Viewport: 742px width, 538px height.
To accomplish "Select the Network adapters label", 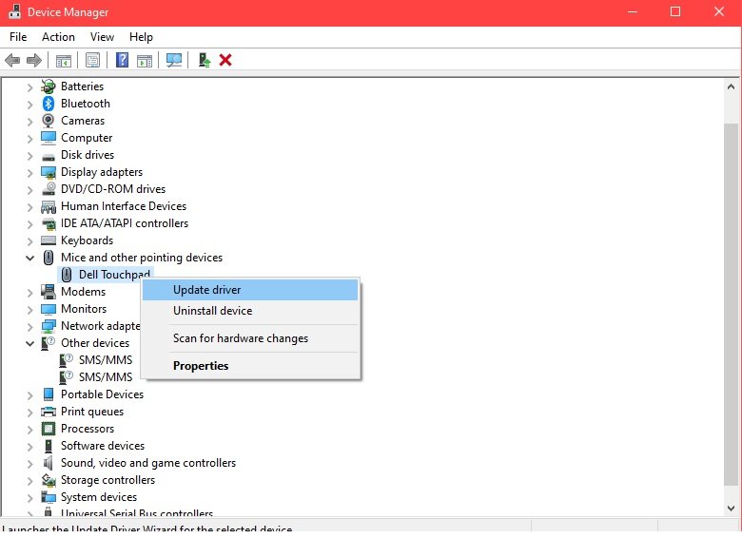I will point(100,326).
